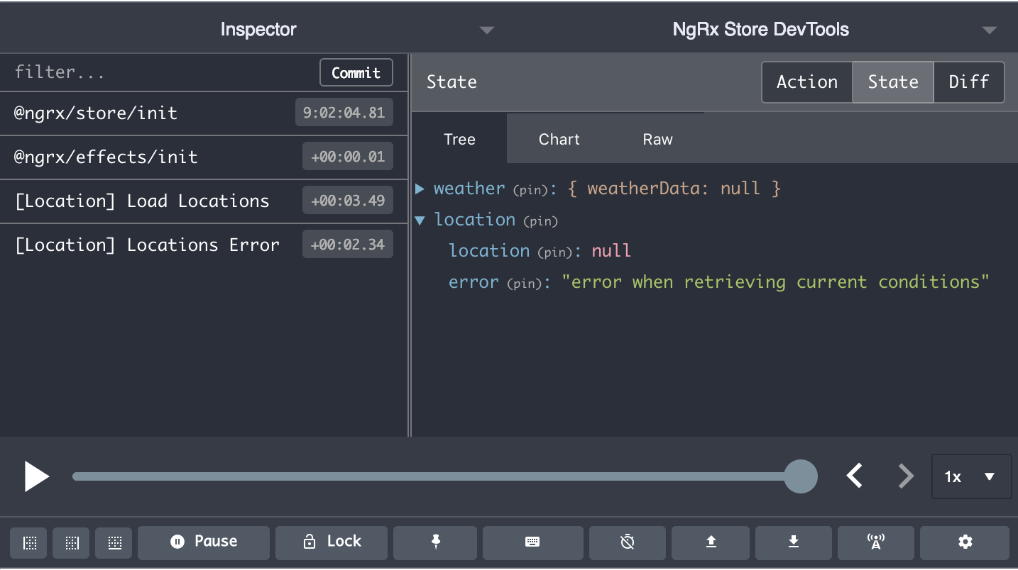Click the pin (persist state) icon
The width and height of the screenshot is (1018, 570).
[x=435, y=542]
